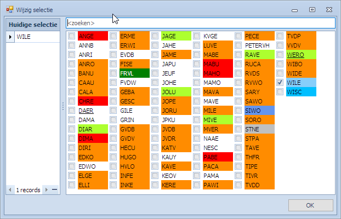Check the box beside WERO
The height and width of the screenshot is (219, 341).
[280, 55]
